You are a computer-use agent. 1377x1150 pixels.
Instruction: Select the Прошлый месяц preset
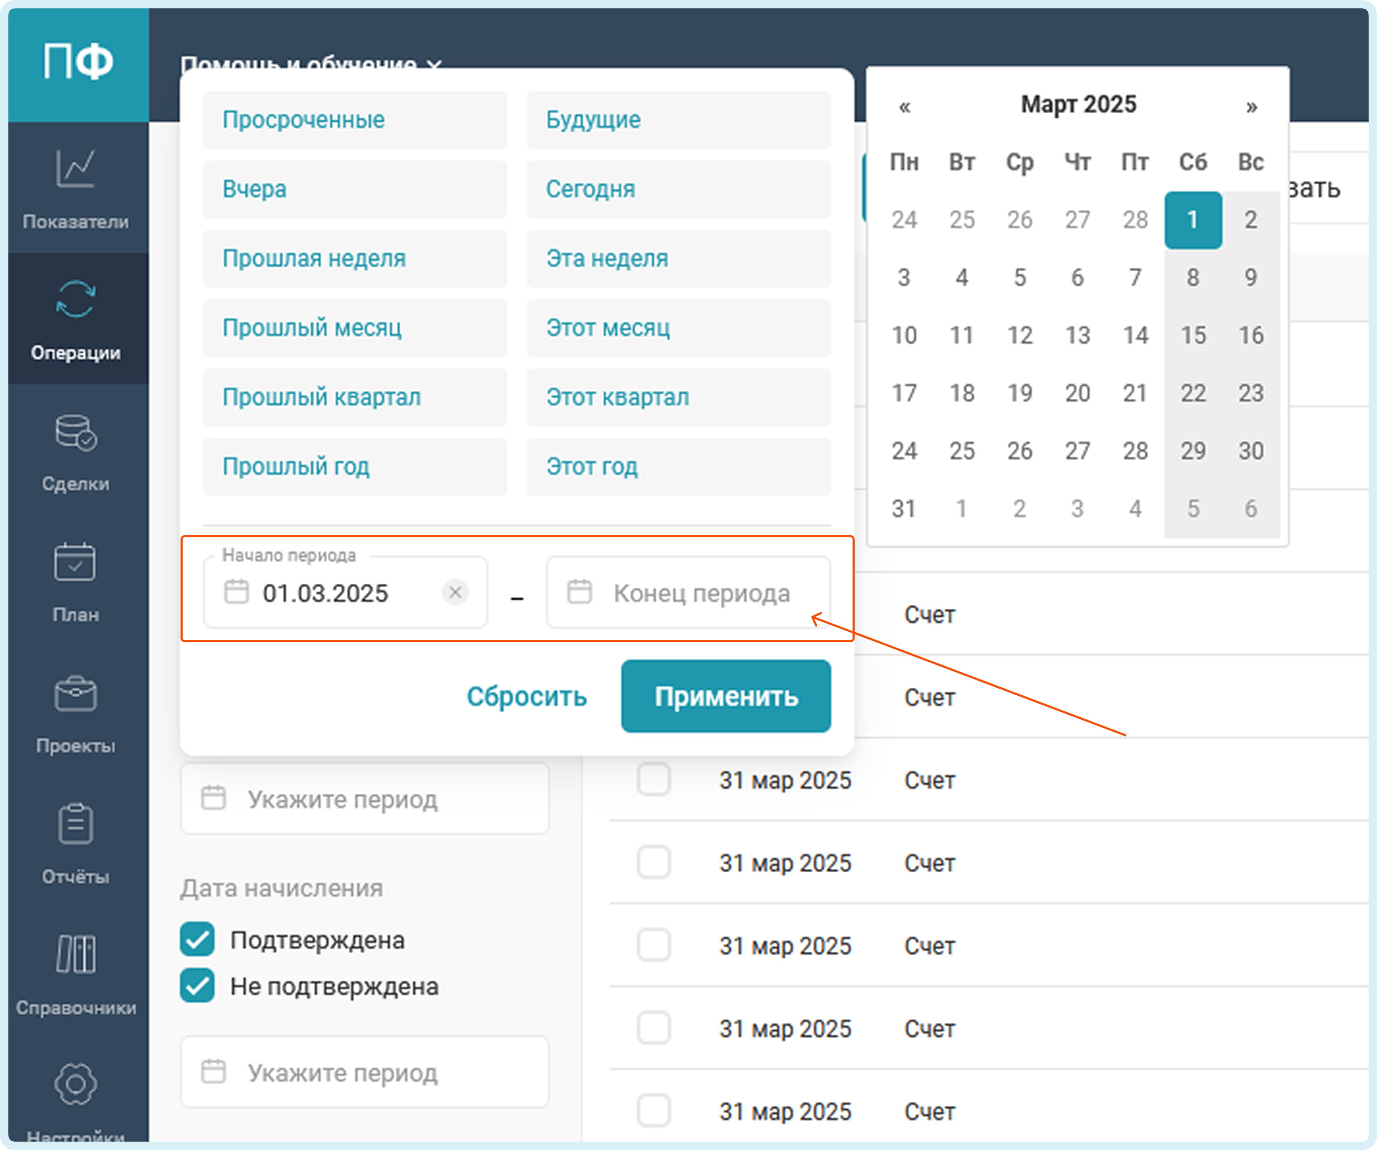(x=355, y=328)
